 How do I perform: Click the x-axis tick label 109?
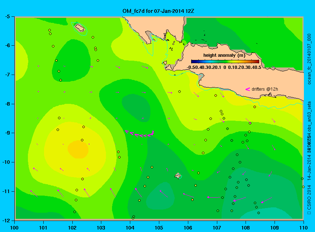point(275,228)
